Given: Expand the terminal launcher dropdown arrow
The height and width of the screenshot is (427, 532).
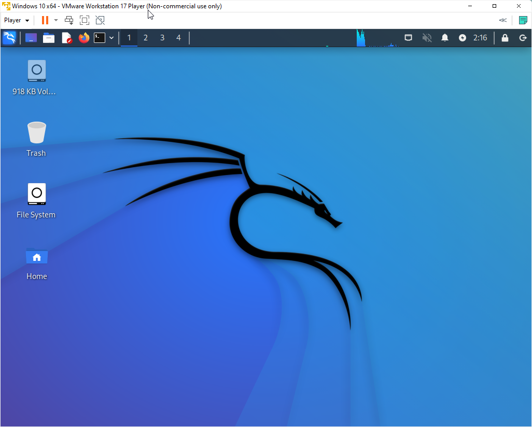Looking at the screenshot, I should pyautogui.click(x=111, y=38).
